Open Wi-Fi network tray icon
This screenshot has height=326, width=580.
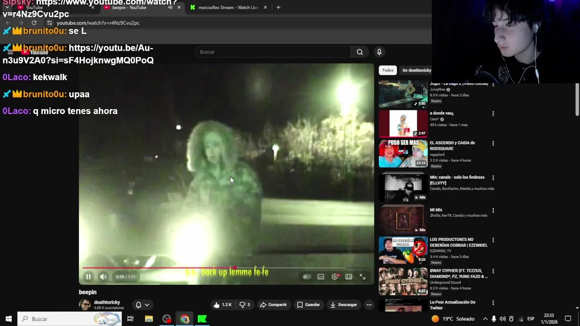[x=521, y=319]
